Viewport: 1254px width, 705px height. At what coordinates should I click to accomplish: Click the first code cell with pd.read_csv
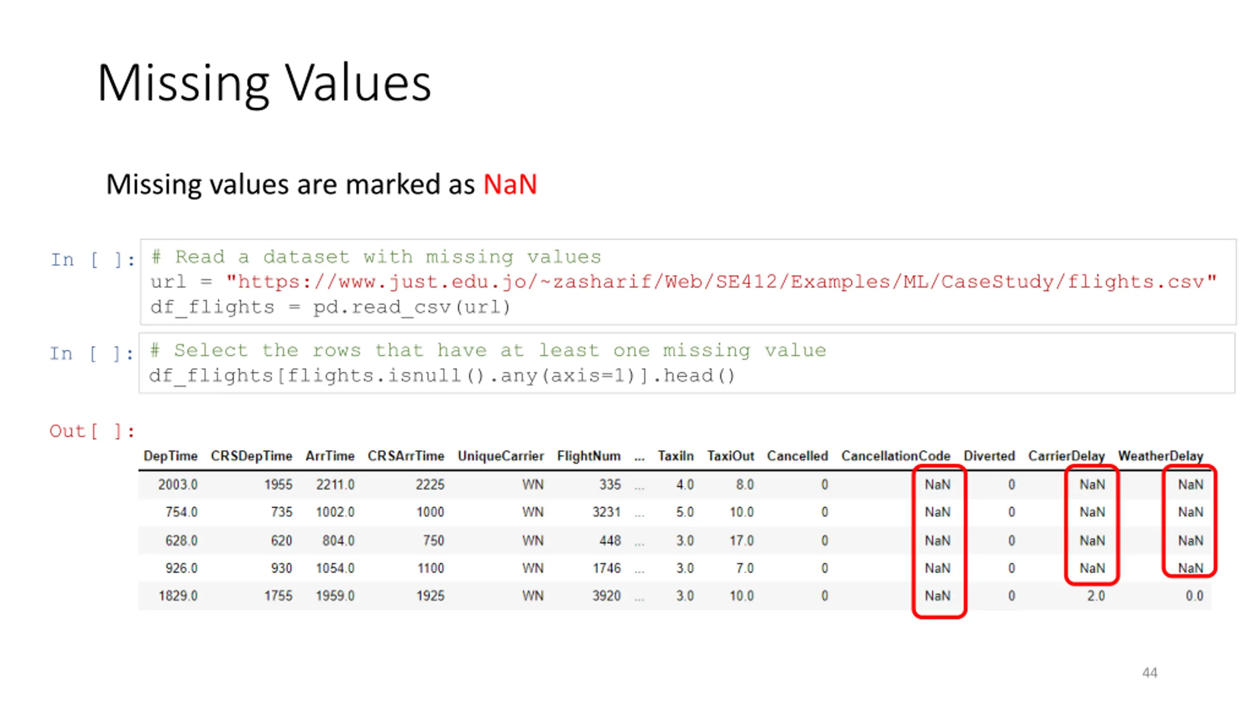[688, 282]
